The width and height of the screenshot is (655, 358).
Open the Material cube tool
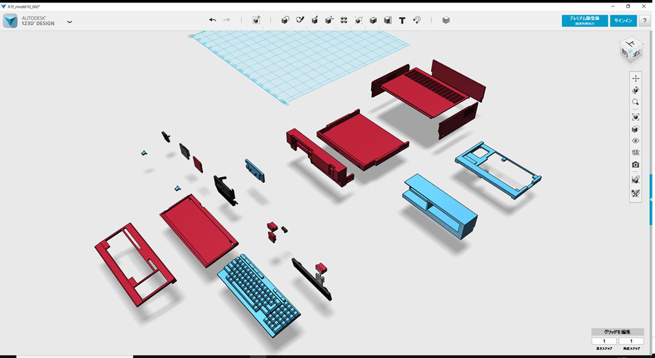pyautogui.click(x=446, y=20)
